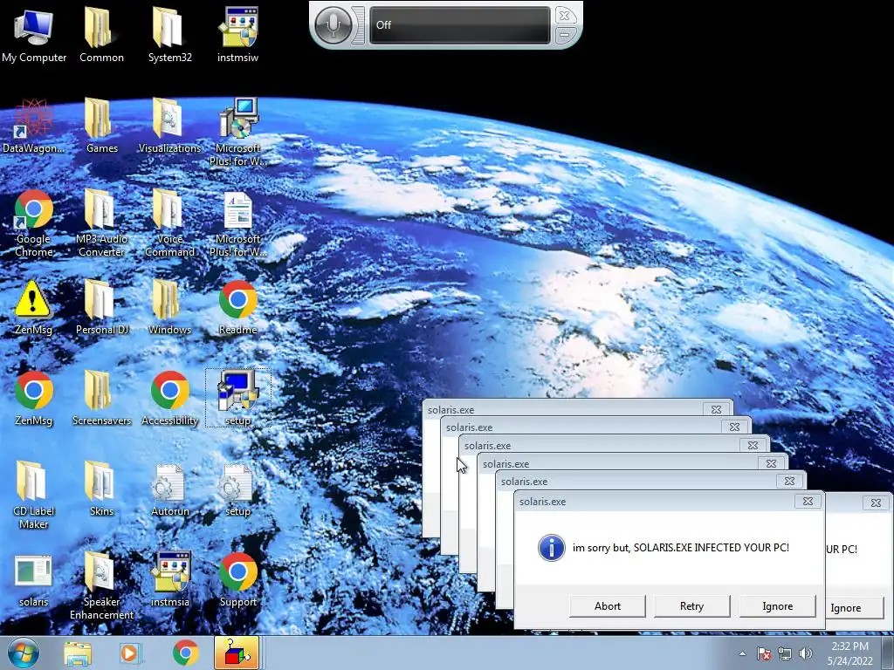Select the Microsoft Plus! document file icon
The height and width of the screenshot is (670, 894).
pyautogui.click(x=237, y=222)
